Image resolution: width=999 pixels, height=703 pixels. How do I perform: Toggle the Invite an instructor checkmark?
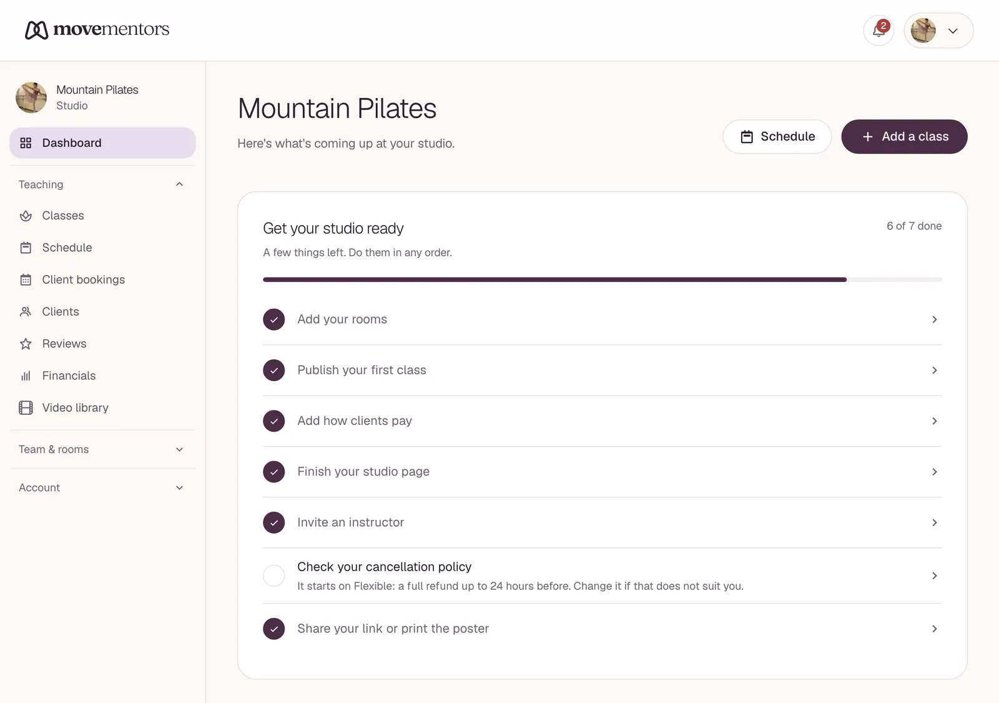(274, 522)
